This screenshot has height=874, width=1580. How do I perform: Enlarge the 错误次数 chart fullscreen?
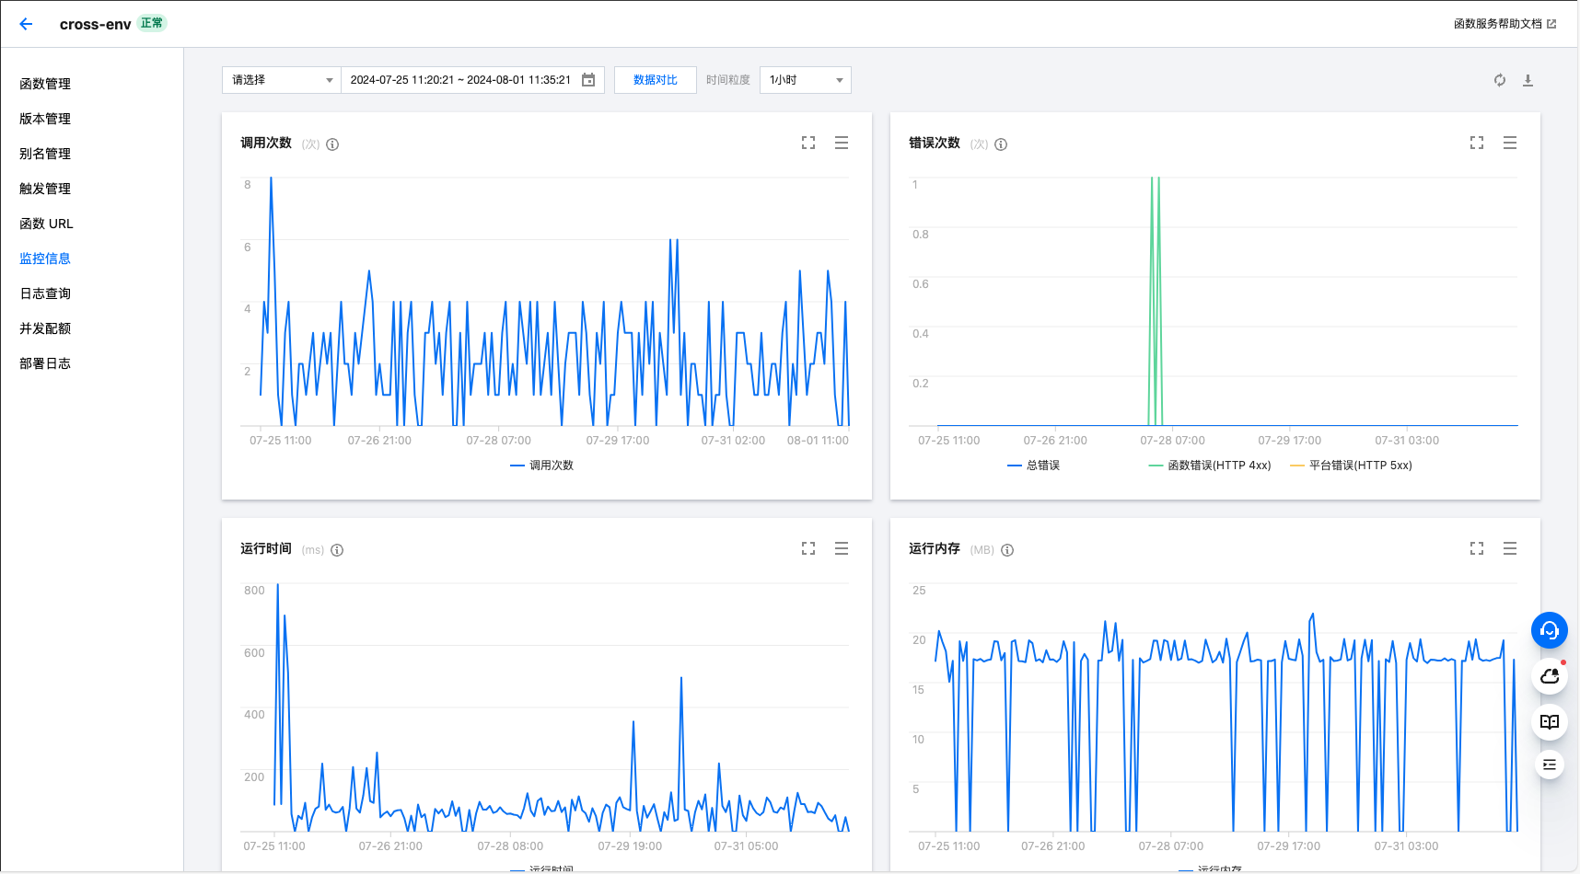pyautogui.click(x=1477, y=143)
